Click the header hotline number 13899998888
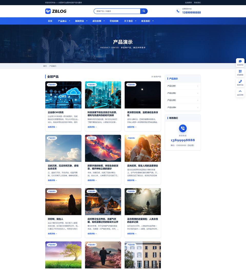This screenshot has height=270, width=246. pos(191,13)
